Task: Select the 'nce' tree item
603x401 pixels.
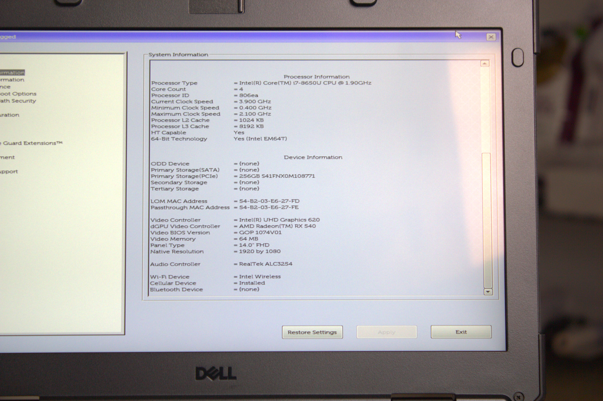Action: coord(5,87)
